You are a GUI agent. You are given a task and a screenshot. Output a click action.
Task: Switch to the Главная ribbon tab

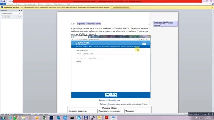point(10,4)
